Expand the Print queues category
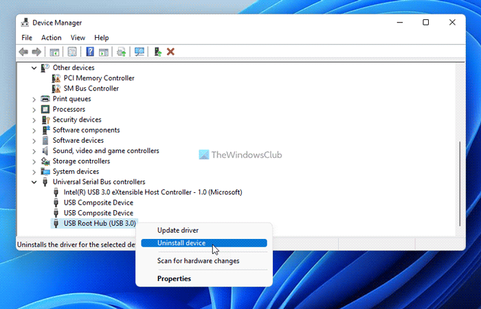This screenshot has height=309, width=481. [34, 99]
